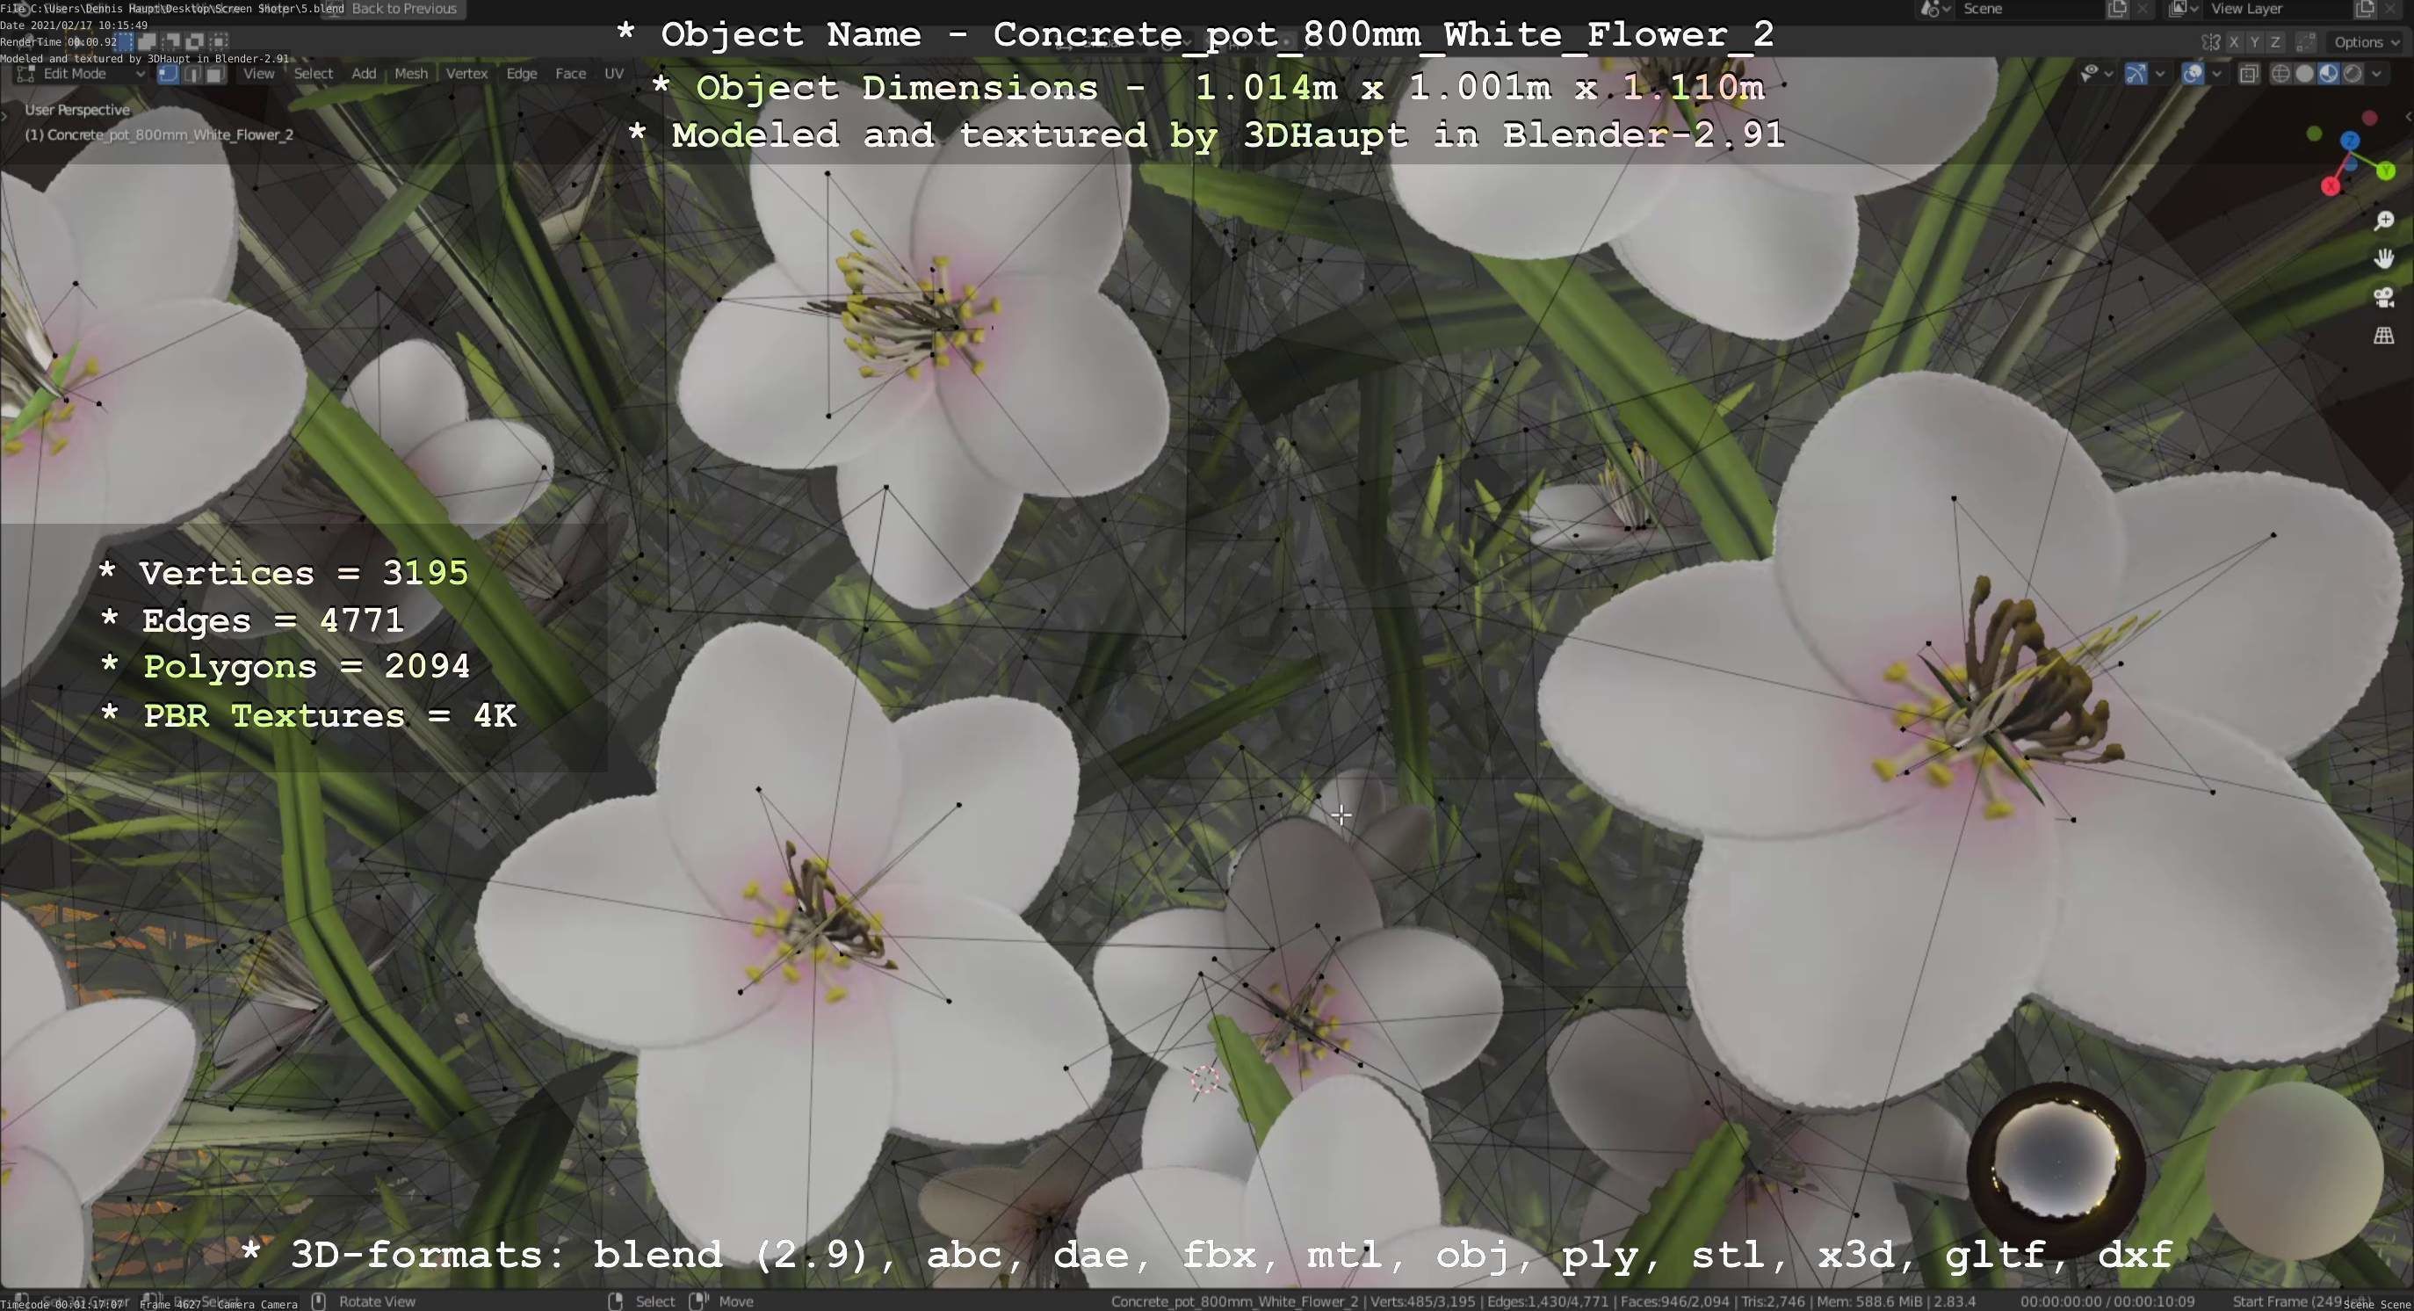
Task: Open the Mesh menu
Action: [x=410, y=74]
